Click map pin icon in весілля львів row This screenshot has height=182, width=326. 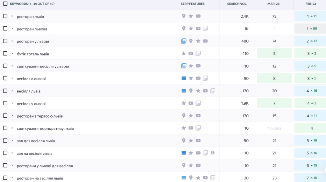pos(191,91)
